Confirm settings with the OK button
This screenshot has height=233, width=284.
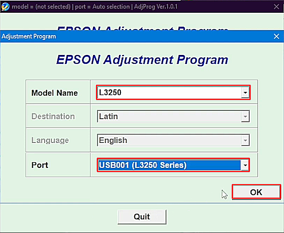click(x=256, y=192)
